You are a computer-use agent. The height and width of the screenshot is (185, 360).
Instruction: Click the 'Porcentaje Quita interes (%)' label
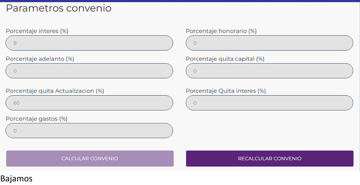coord(226,91)
